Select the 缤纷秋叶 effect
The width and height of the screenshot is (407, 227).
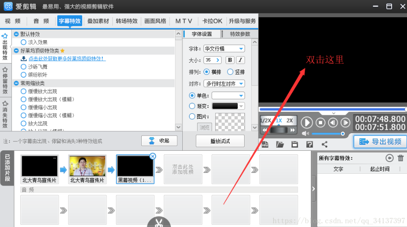23,75
